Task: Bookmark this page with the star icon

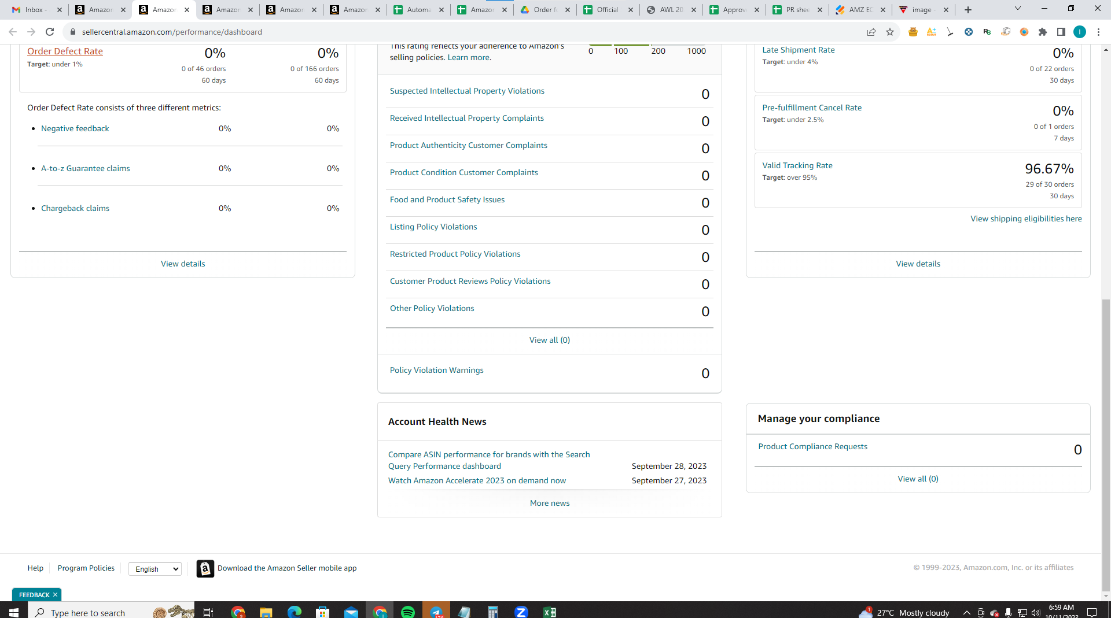Action: [x=890, y=32]
